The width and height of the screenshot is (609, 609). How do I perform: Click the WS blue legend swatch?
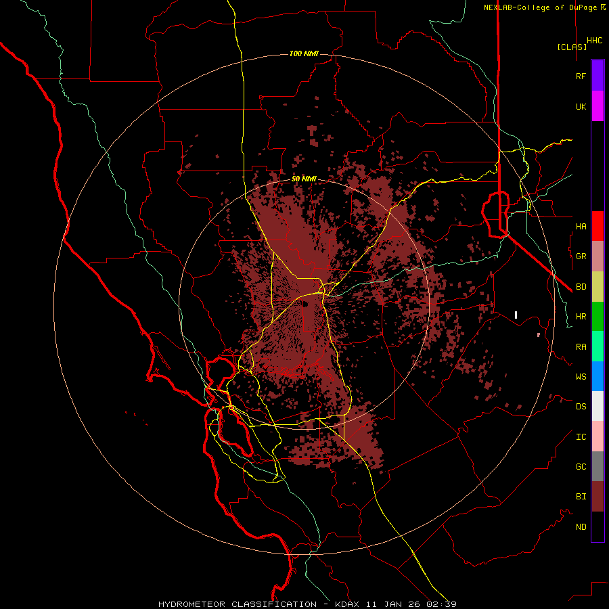click(597, 376)
